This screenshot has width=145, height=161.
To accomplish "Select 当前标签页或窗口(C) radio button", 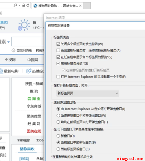I will click(58, 149).
